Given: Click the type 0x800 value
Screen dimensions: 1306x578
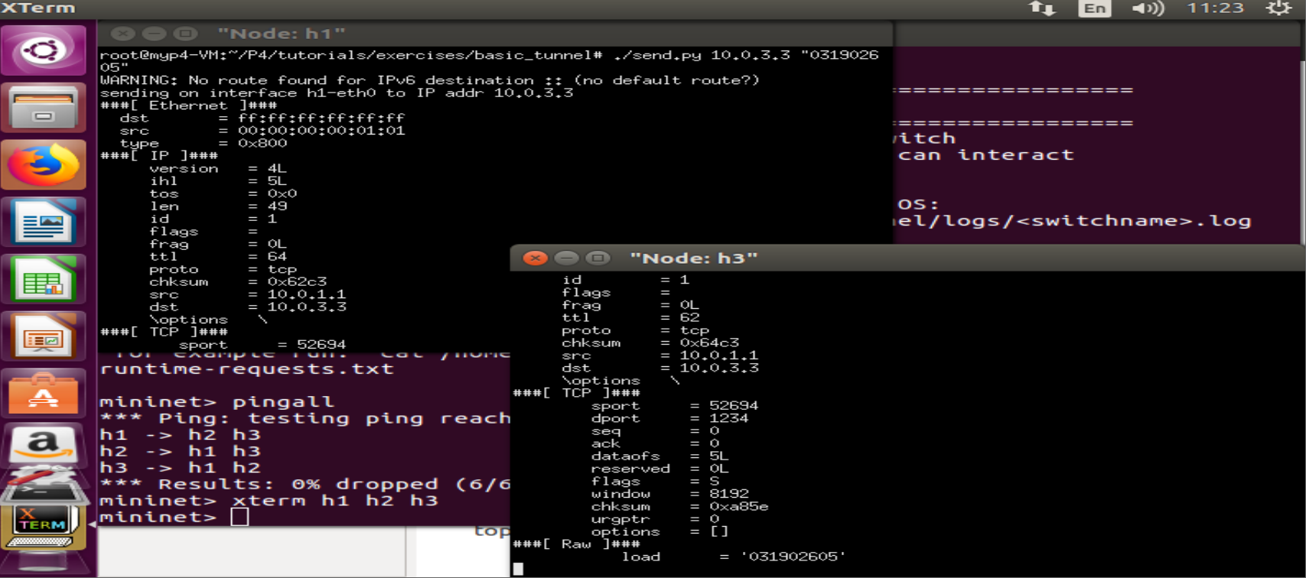Looking at the screenshot, I should tap(262, 144).
